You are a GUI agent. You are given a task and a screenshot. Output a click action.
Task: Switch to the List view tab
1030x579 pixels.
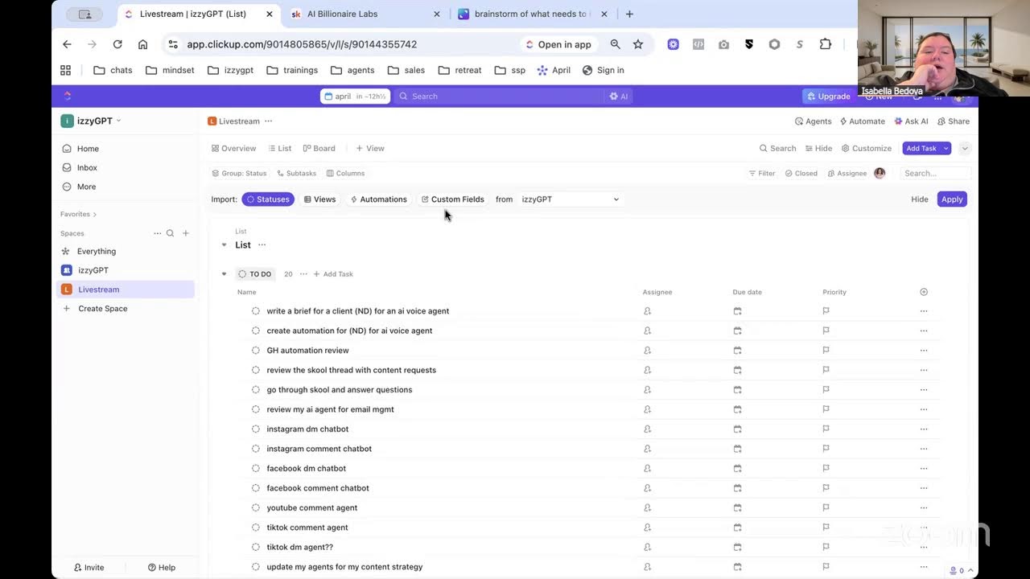pos(279,148)
